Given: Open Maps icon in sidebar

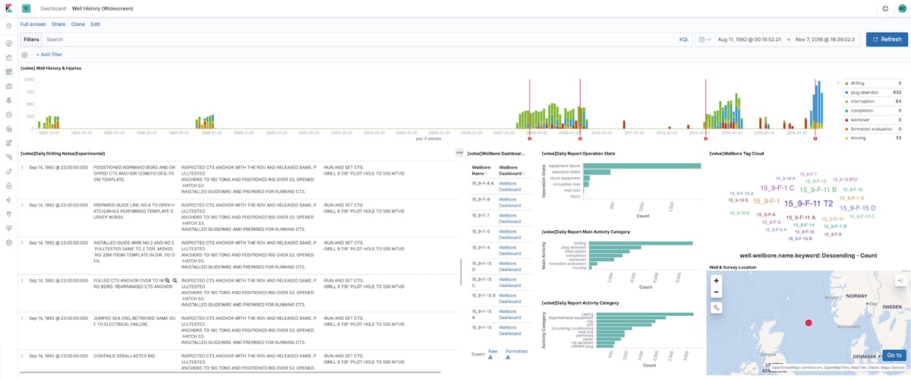Looking at the screenshot, I should (8, 100).
